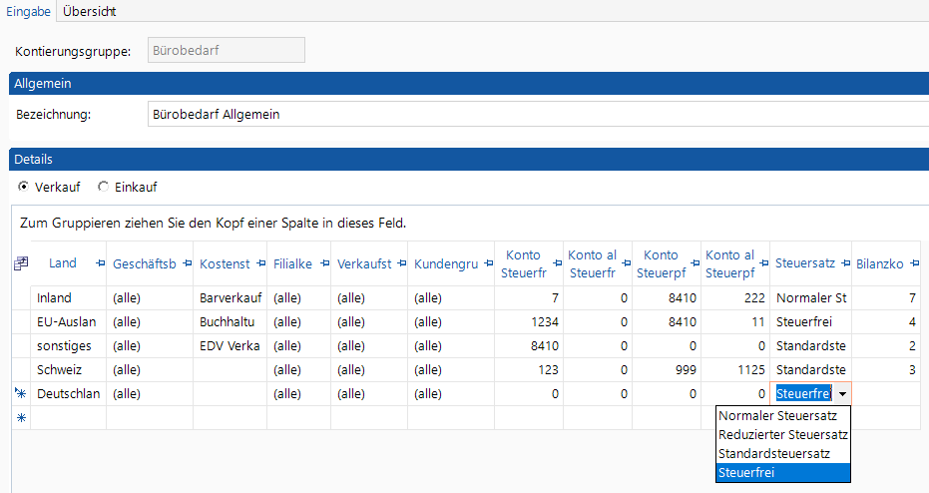The width and height of the screenshot is (929, 493).
Task: Click the Bezeichnung input field
Action: click(538, 115)
